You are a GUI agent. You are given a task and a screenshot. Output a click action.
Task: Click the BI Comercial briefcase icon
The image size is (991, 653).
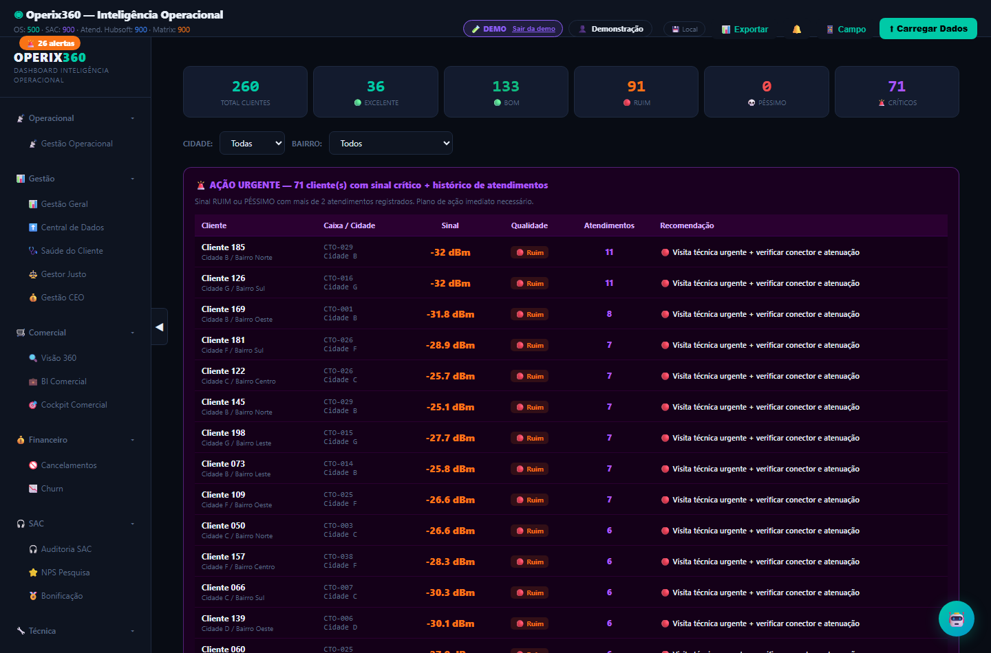33,381
